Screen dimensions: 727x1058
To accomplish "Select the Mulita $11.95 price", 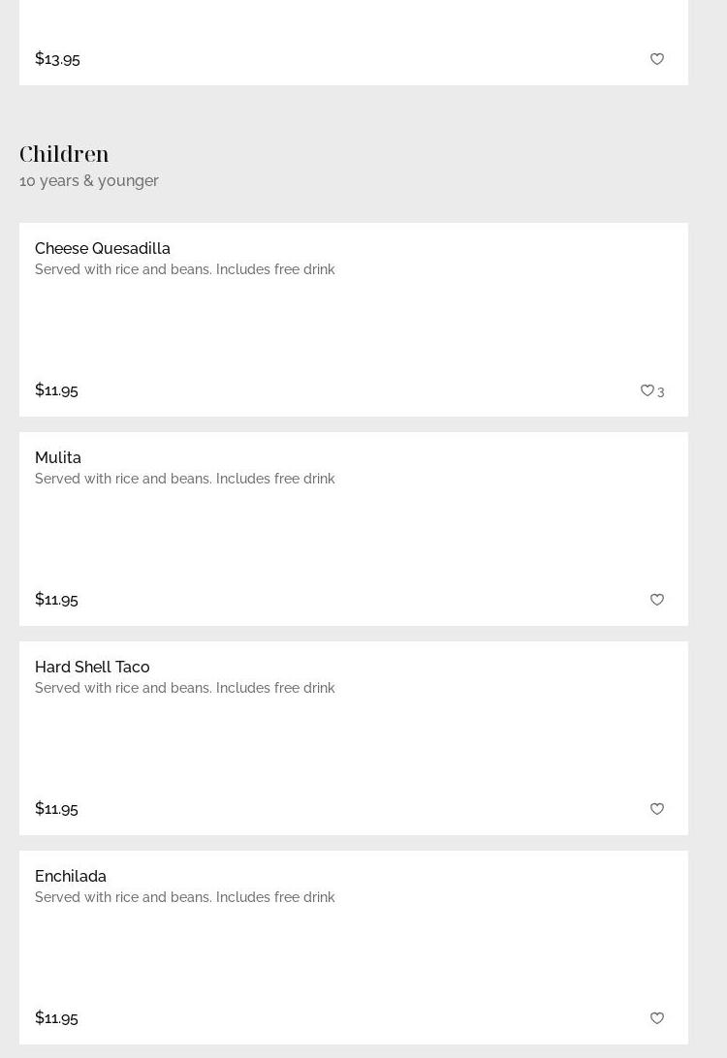I will [56, 599].
